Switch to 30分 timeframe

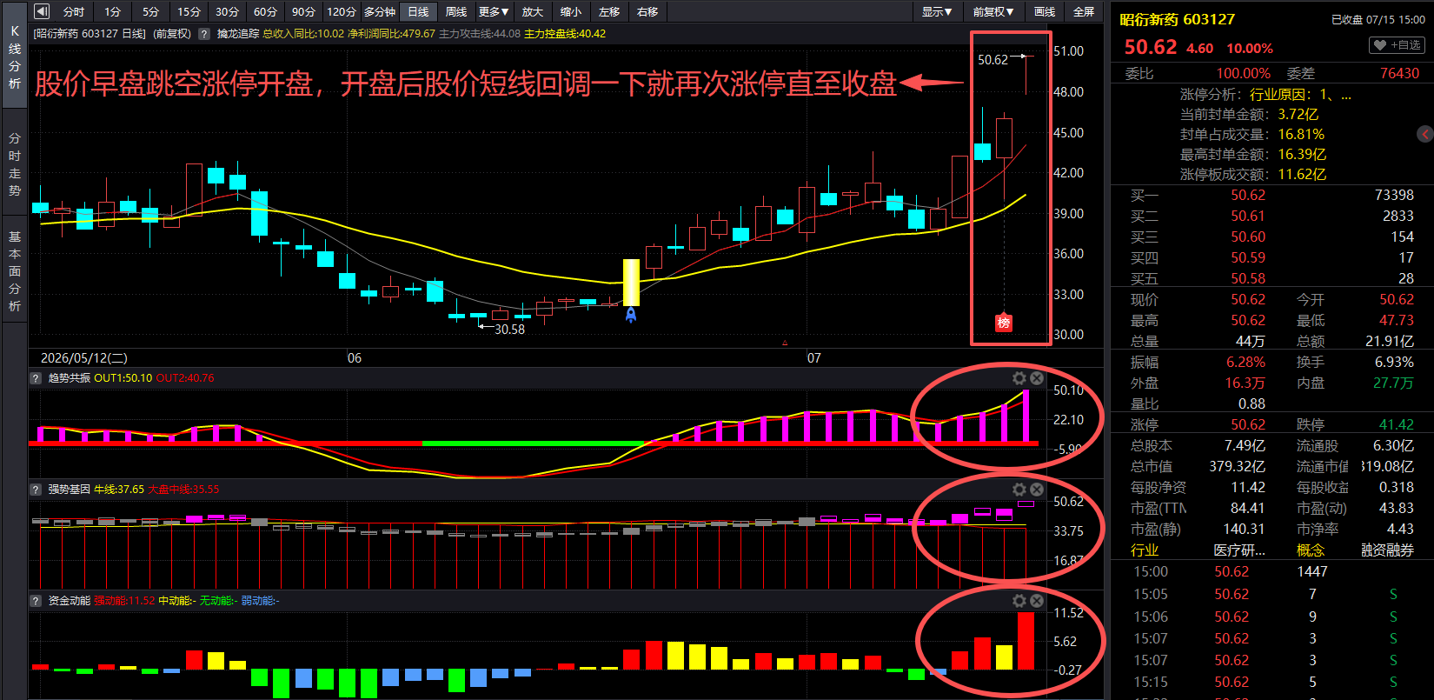click(x=227, y=11)
